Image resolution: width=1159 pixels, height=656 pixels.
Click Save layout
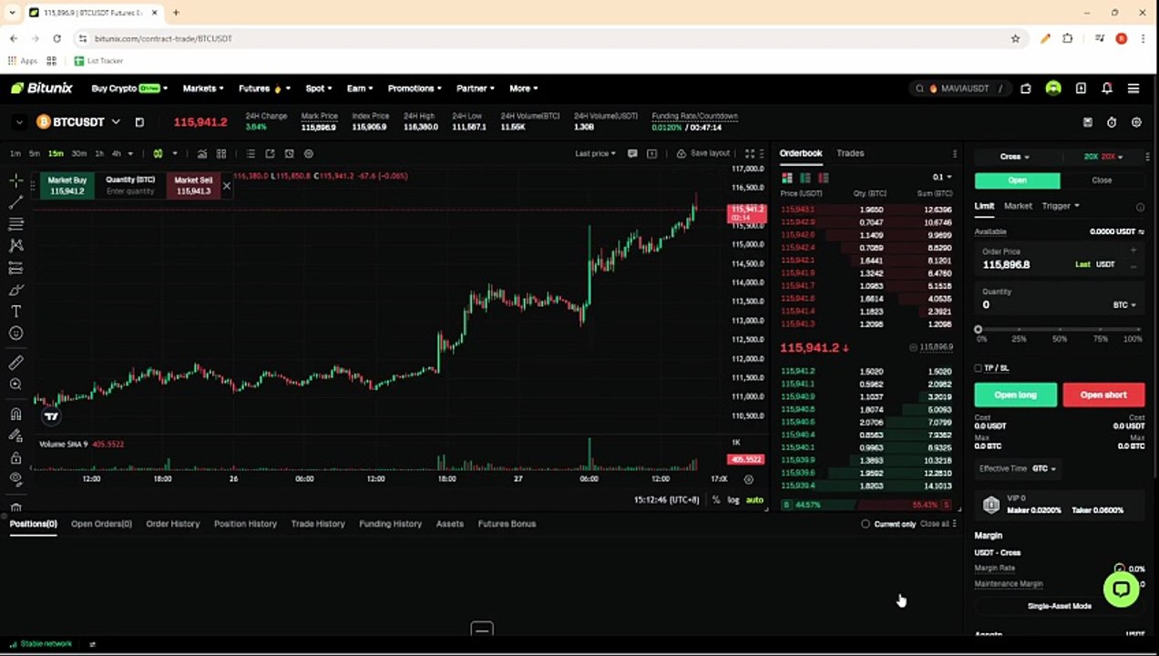(x=703, y=153)
